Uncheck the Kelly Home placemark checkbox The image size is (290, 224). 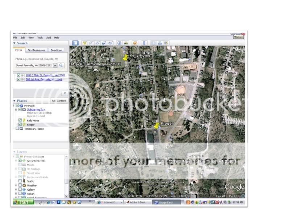[20, 120]
